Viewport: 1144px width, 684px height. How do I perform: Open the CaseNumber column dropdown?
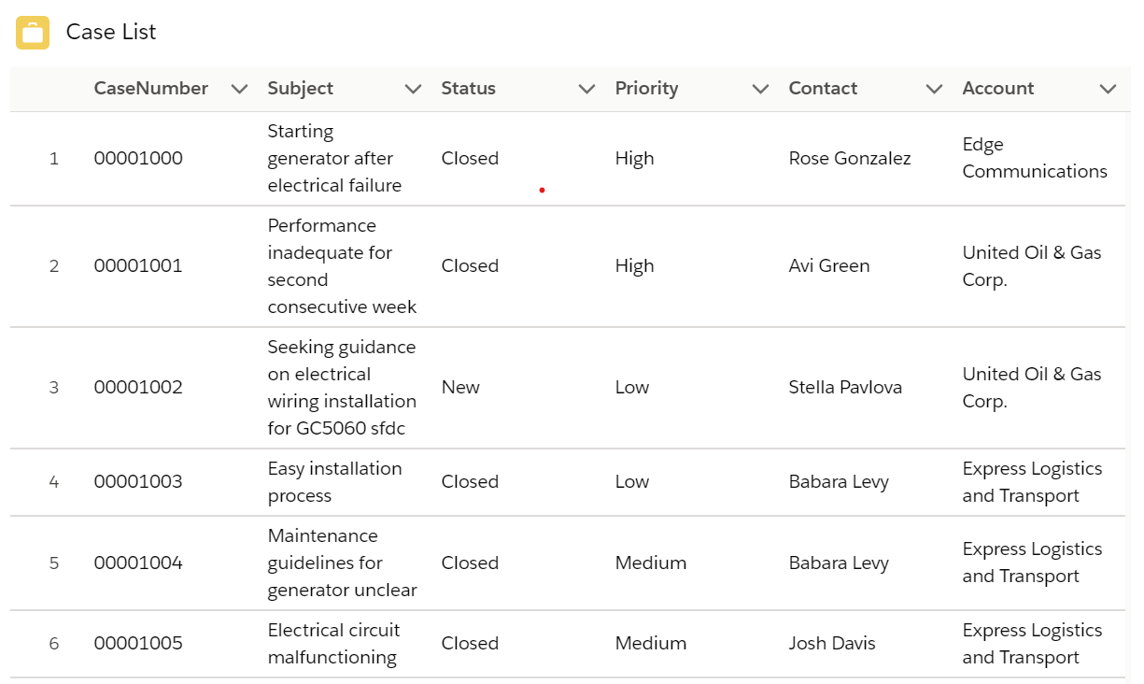239,89
